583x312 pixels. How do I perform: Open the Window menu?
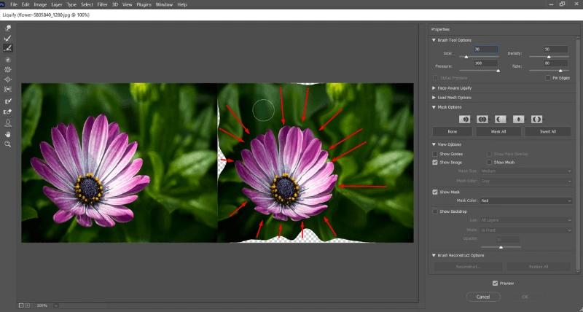164,4
